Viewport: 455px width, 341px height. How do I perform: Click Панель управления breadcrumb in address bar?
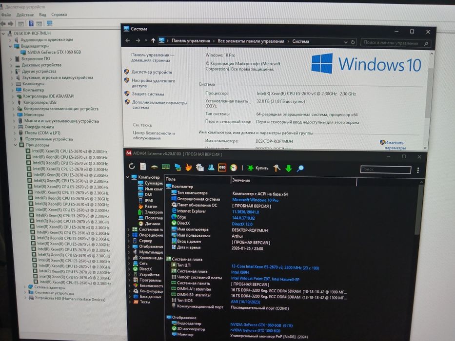pos(191,40)
